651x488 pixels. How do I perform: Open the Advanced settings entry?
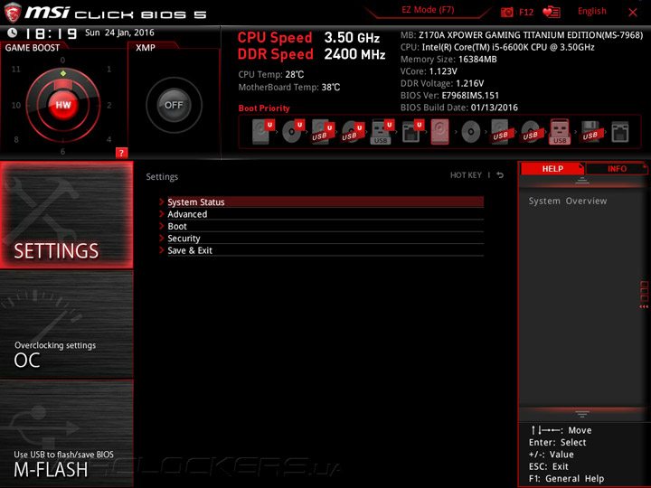tap(325, 214)
